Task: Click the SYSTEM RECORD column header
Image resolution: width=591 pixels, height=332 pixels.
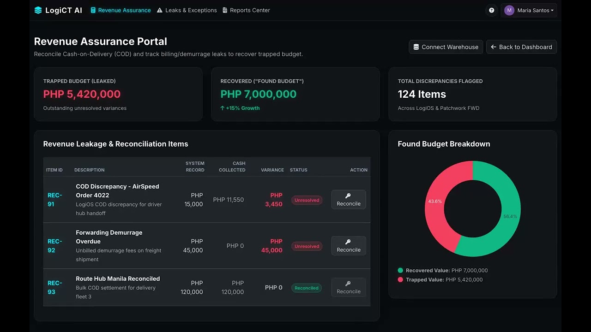Action: 195,166
